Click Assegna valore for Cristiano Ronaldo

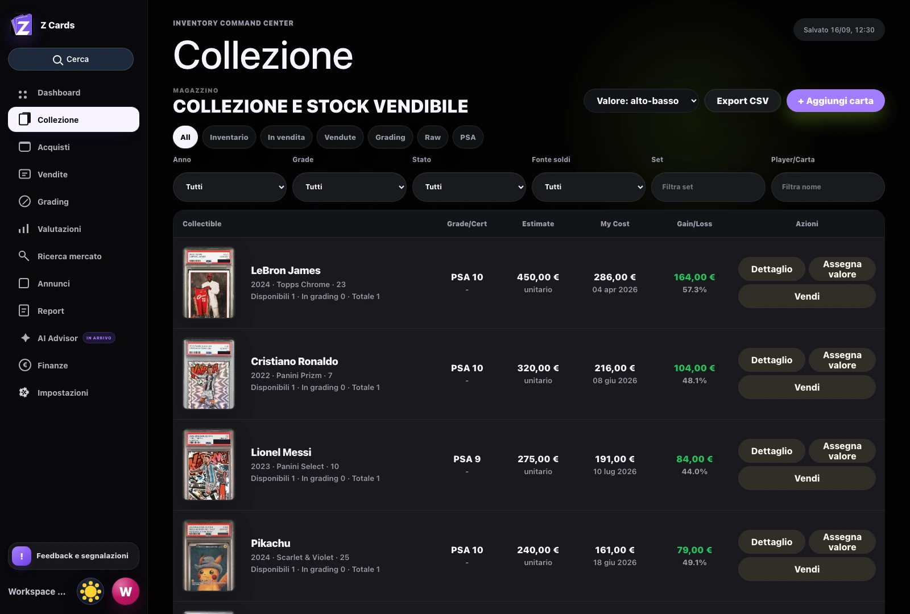(x=842, y=360)
